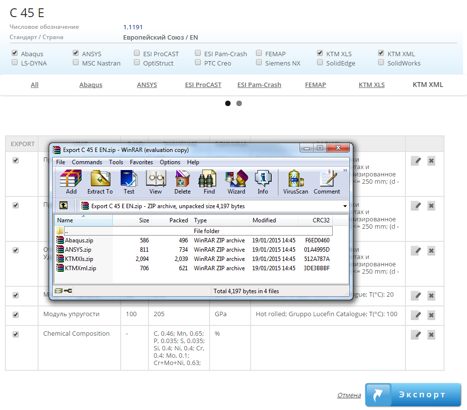
Task: Sort the archive list by Name column
Action: 84,220
